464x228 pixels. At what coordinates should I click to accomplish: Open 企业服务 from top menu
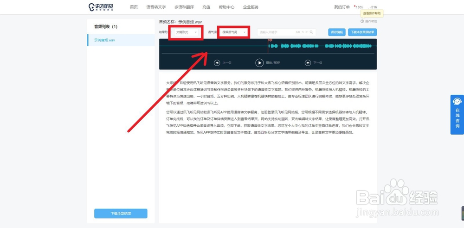251,7
